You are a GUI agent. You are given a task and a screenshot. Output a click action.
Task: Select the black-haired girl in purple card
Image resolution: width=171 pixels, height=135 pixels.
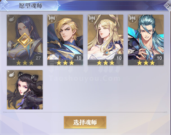25,90
